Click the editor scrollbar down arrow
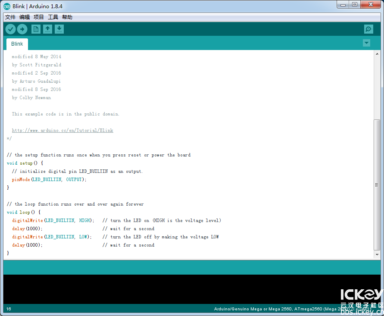The height and width of the screenshot is (316, 384). [x=377, y=254]
